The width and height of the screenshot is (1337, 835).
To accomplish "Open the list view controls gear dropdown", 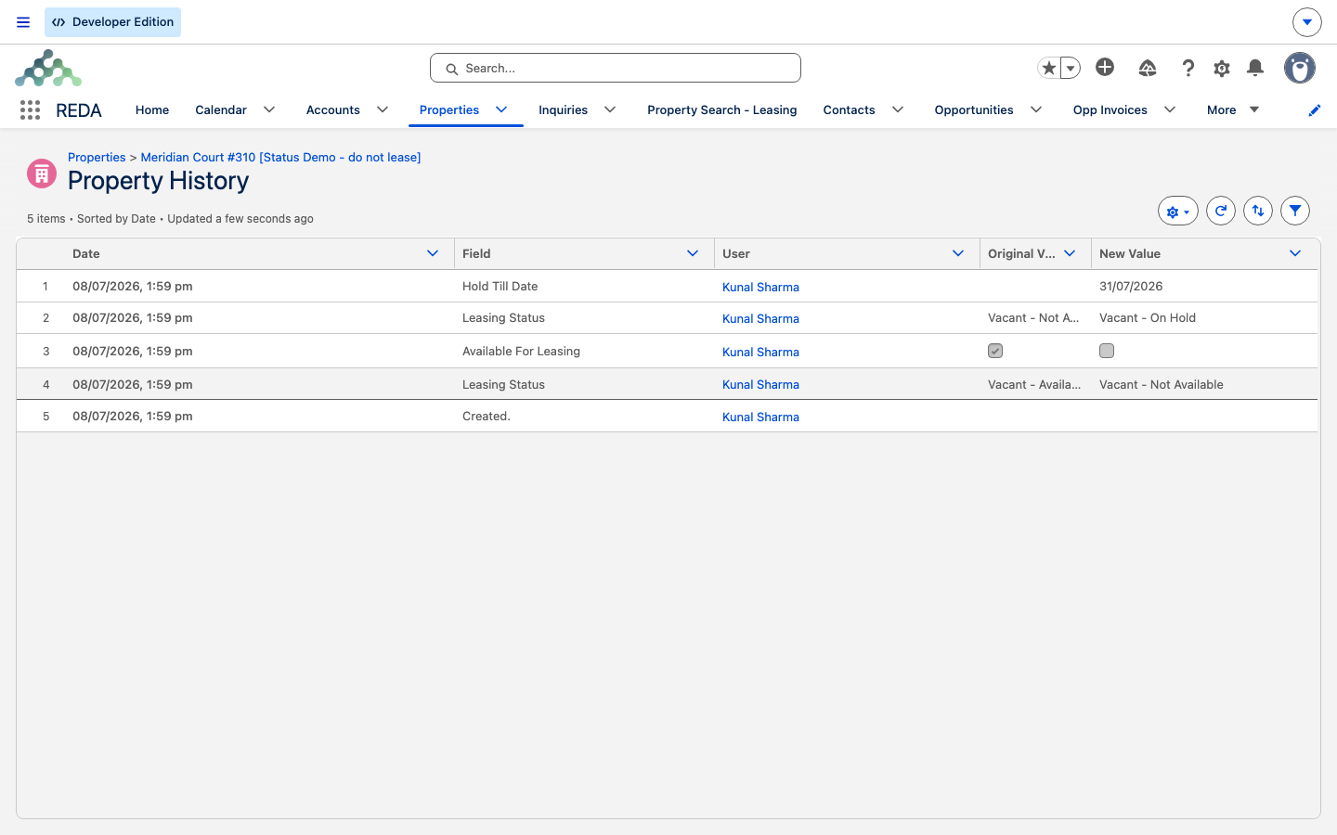I will (x=1178, y=211).
